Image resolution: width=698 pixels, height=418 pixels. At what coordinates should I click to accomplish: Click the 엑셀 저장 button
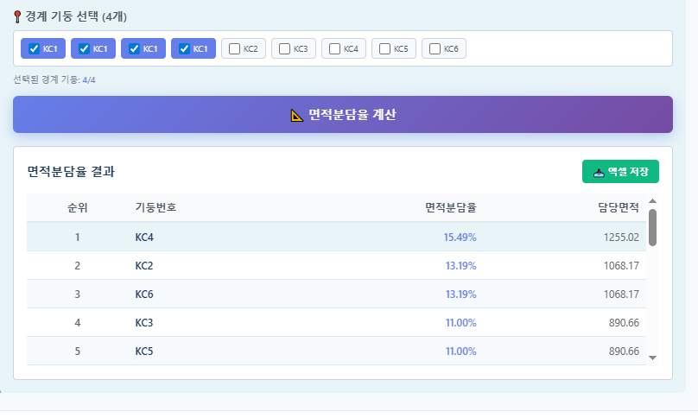click(620, 171)
